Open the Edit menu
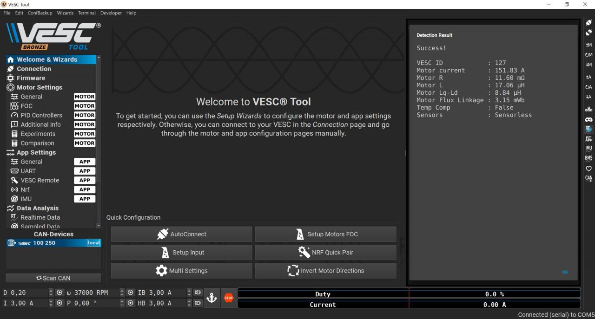Image resolution: width=595 pixels, height=319 pixels. click(19, 13)
